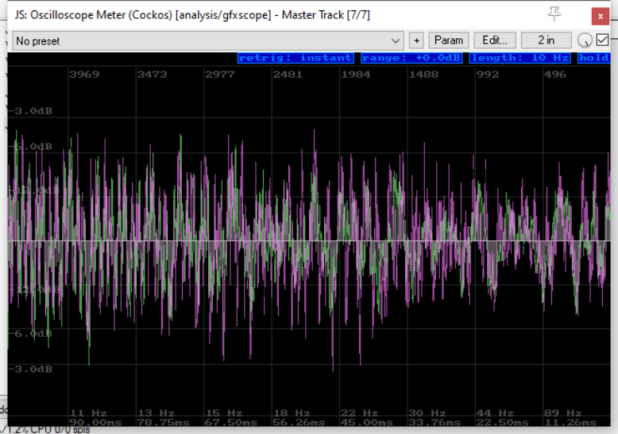Click the 22 Hz frequency label
The height and width of the screenshot is (434, 618).
pos(360,413)
